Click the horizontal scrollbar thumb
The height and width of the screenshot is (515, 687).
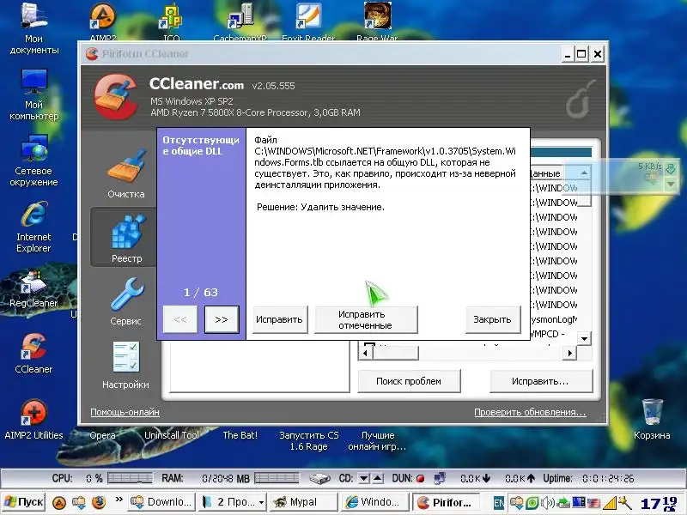pos(395,353)
